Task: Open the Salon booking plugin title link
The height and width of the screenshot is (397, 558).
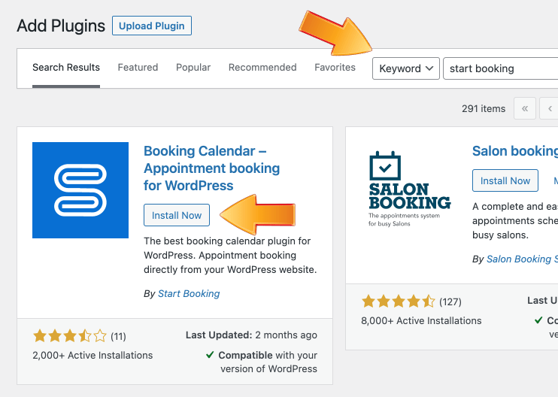Action: coord(515,151)
